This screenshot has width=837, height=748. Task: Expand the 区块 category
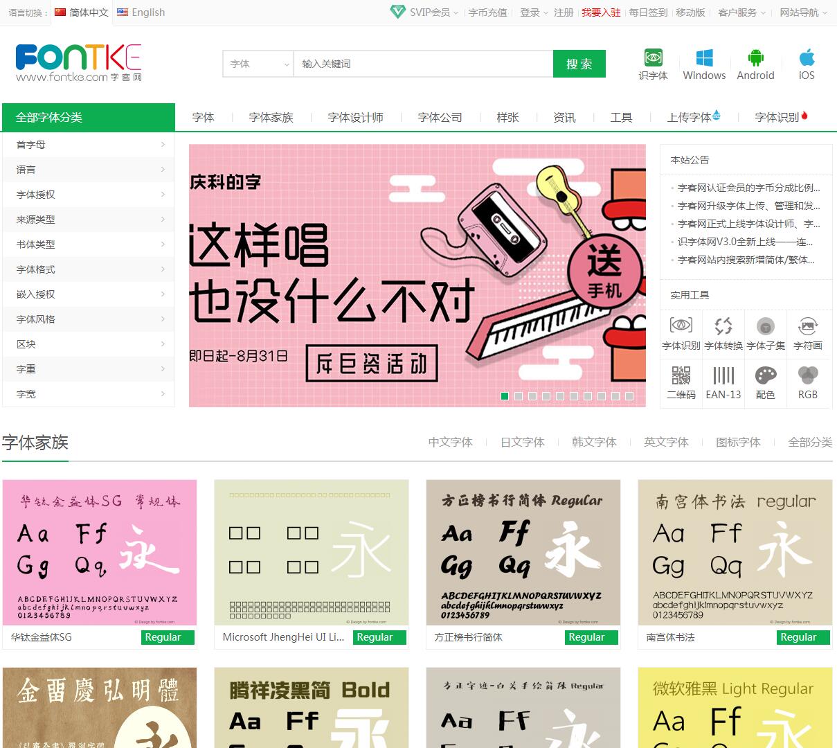[x=89, y=344]
